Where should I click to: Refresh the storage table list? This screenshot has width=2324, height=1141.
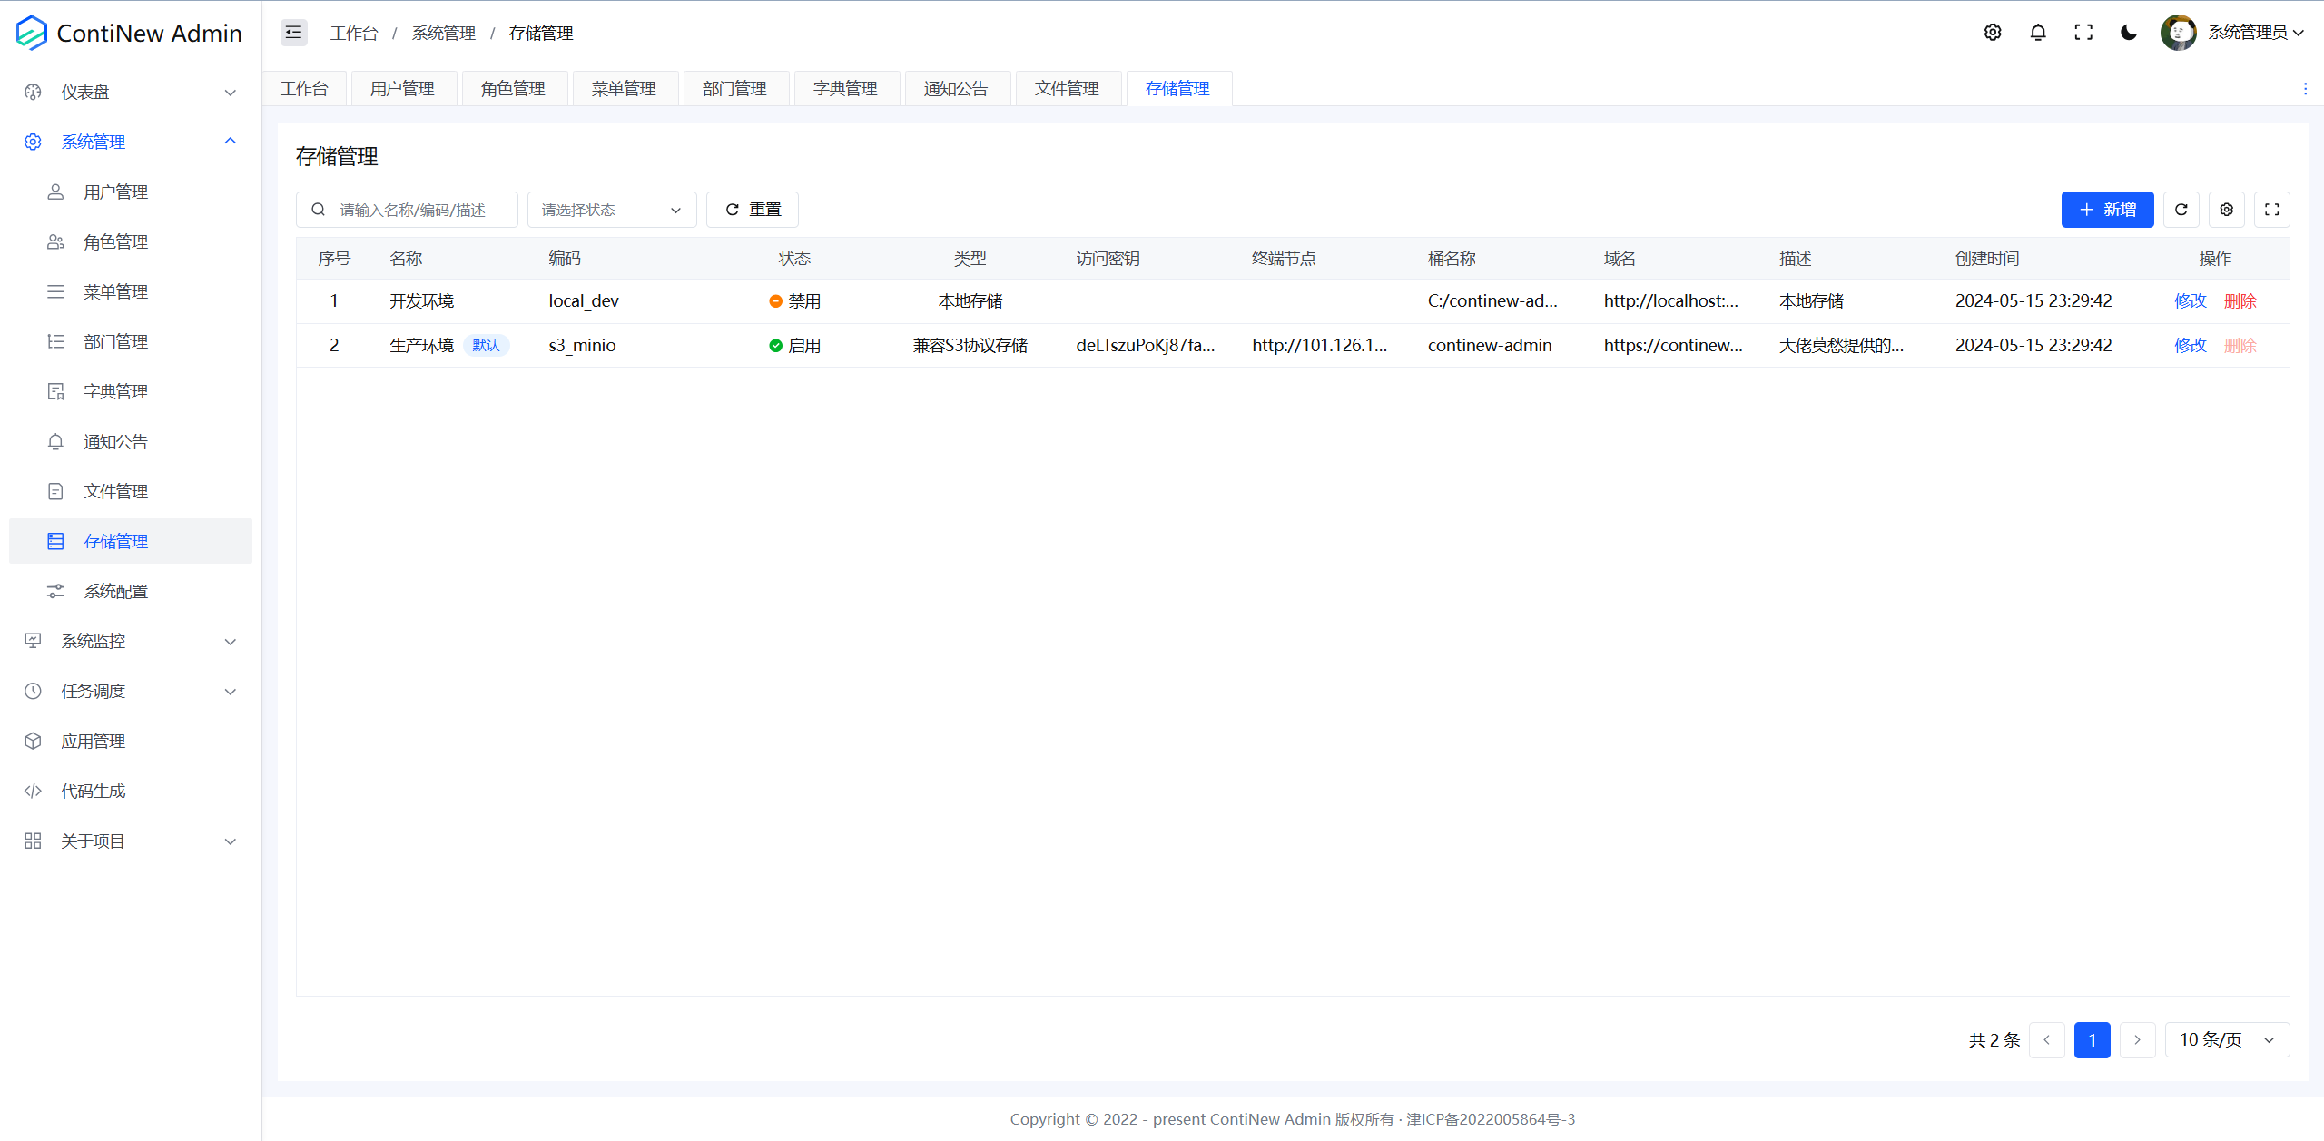pyautogui.click(x=2181, y=210)
